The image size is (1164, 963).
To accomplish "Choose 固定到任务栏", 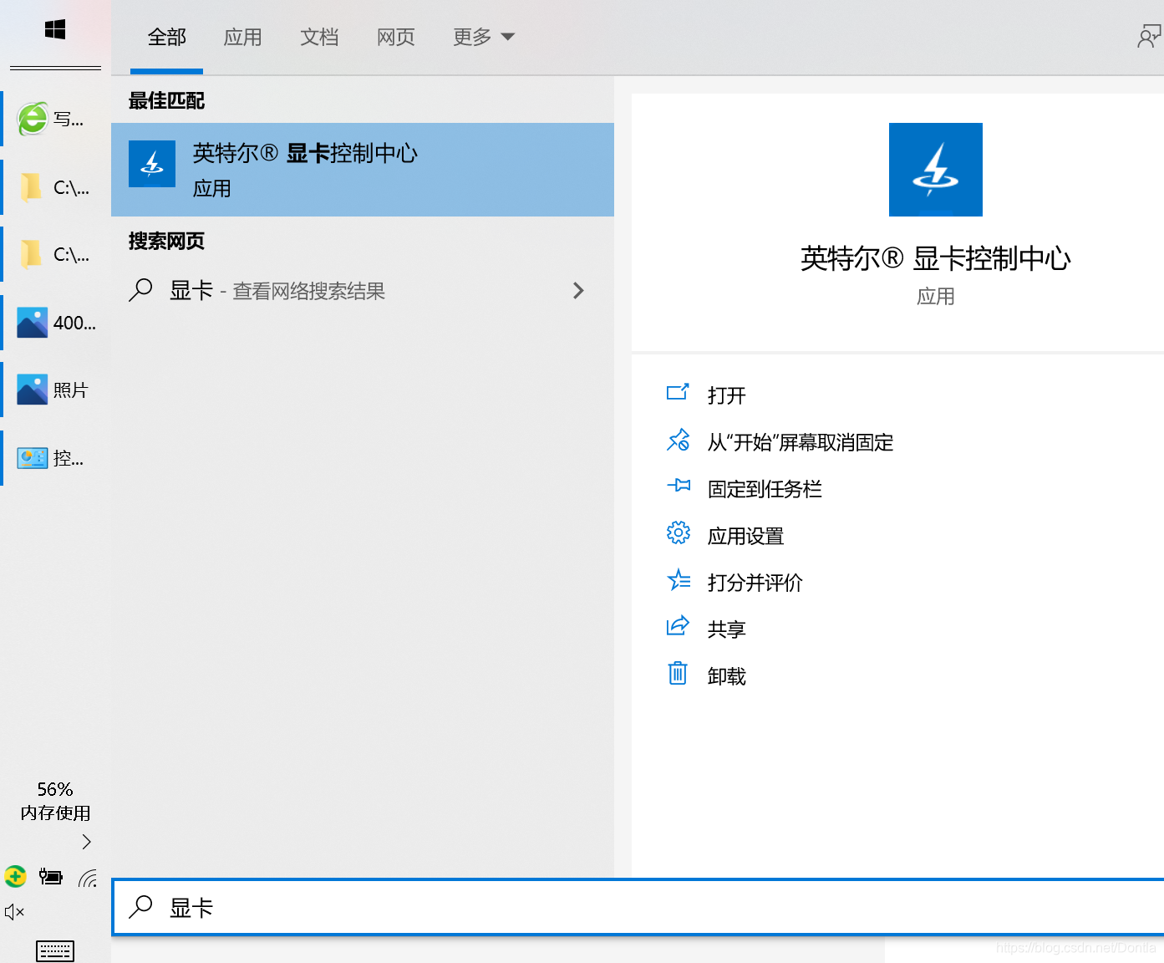I will (x=765, y=489).
